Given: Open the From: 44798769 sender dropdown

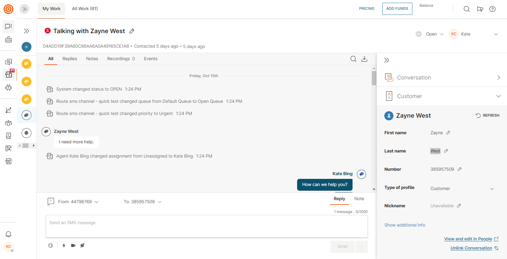Looking at the screenshot, I should (78, 202).
